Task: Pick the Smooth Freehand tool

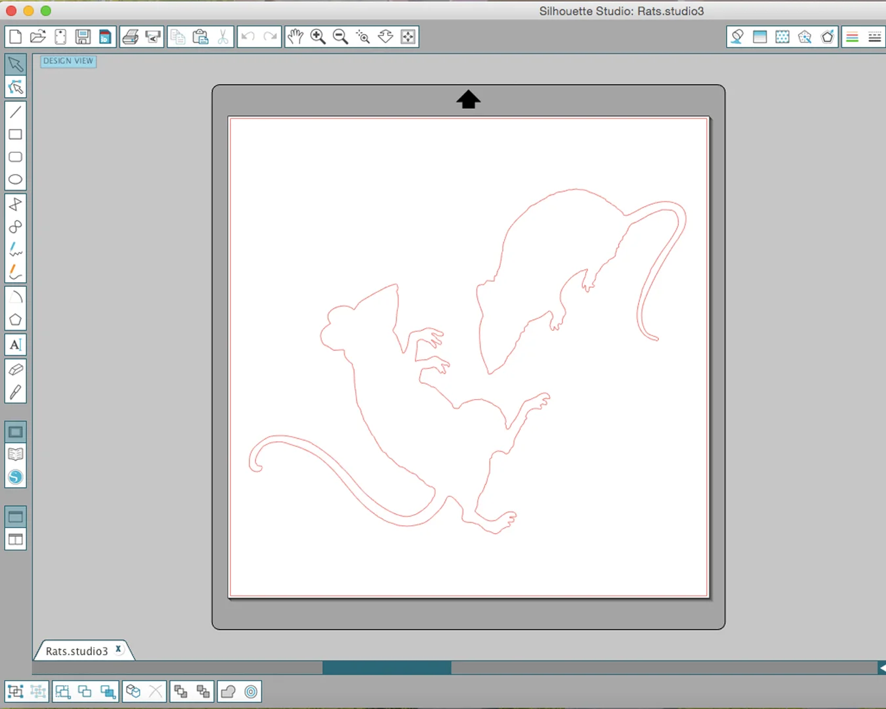Action: [x=16, y=272]
